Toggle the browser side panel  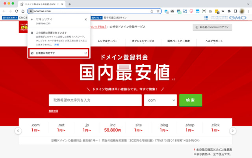coord(235,11)
